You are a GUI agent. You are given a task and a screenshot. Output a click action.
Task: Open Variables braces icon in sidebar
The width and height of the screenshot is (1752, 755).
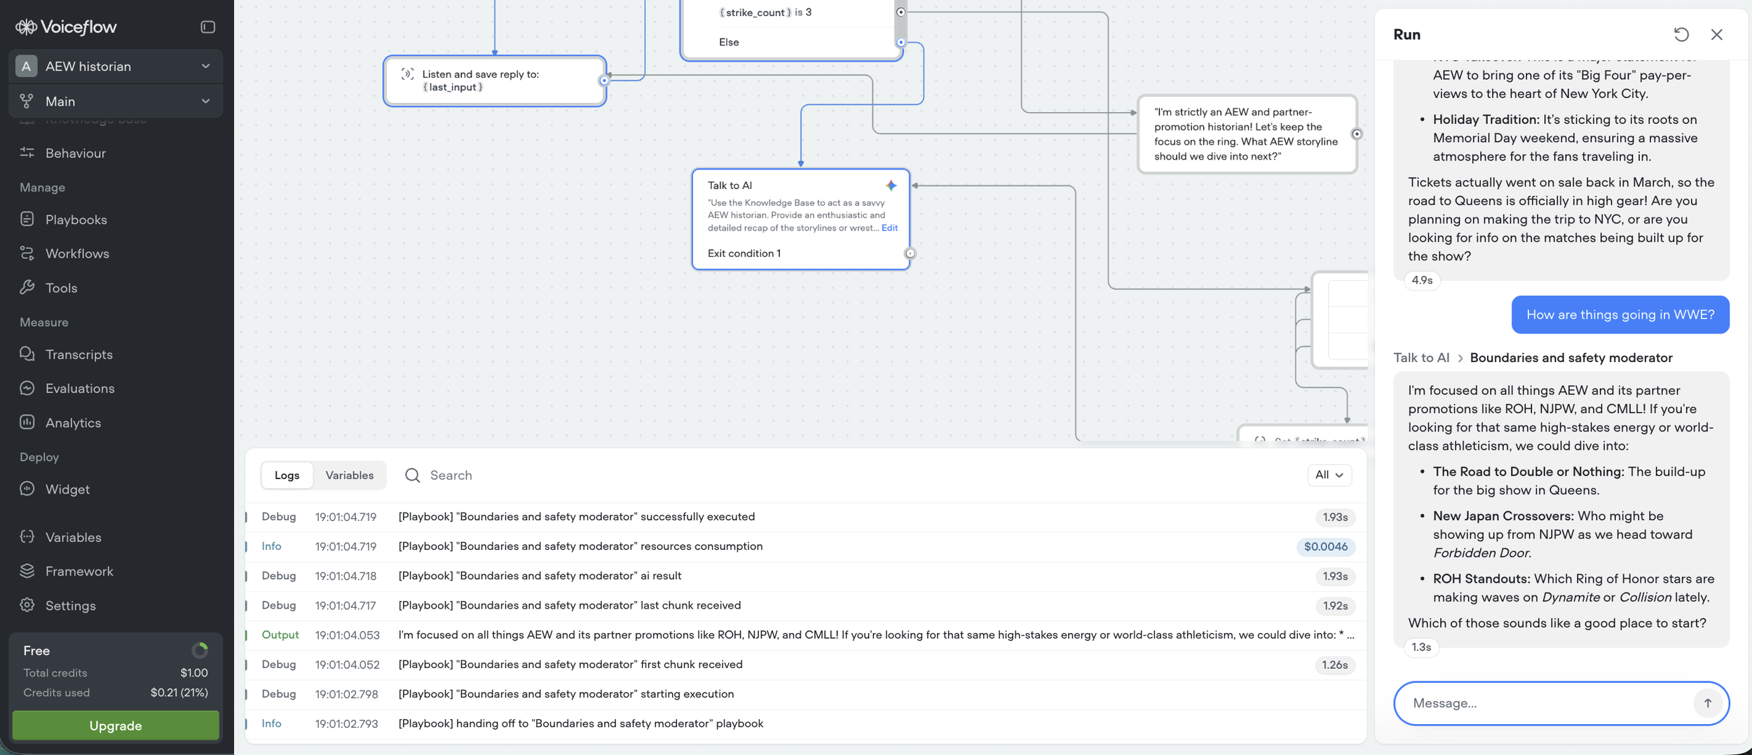(27, 536)
